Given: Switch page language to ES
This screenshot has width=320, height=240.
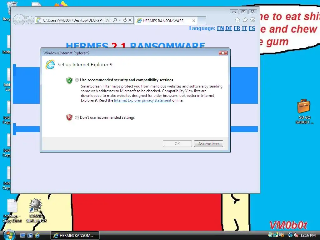Looking at the screenshot, I should click(252, 28).
